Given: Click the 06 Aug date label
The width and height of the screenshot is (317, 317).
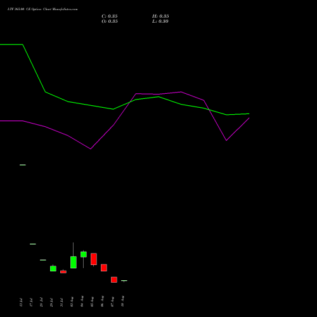Looking at the screenshot, I should (102, 302).
